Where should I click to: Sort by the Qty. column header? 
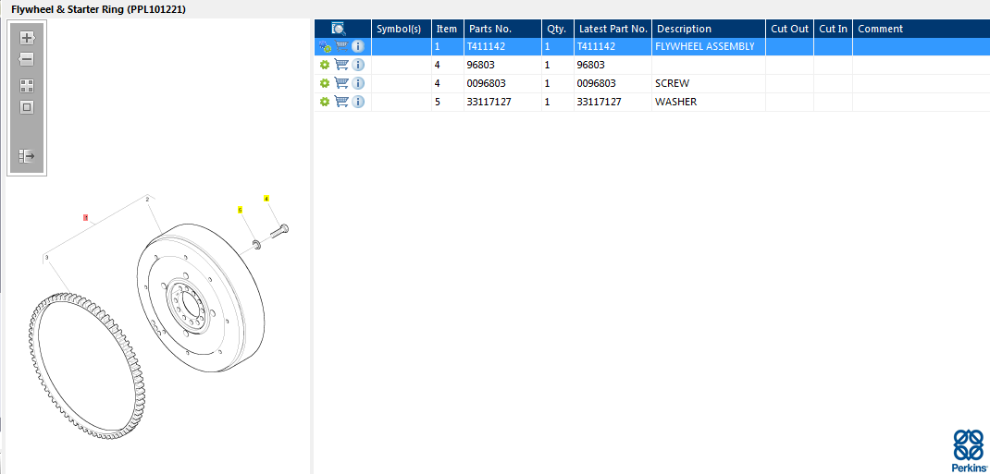click(x=557, y=29)
